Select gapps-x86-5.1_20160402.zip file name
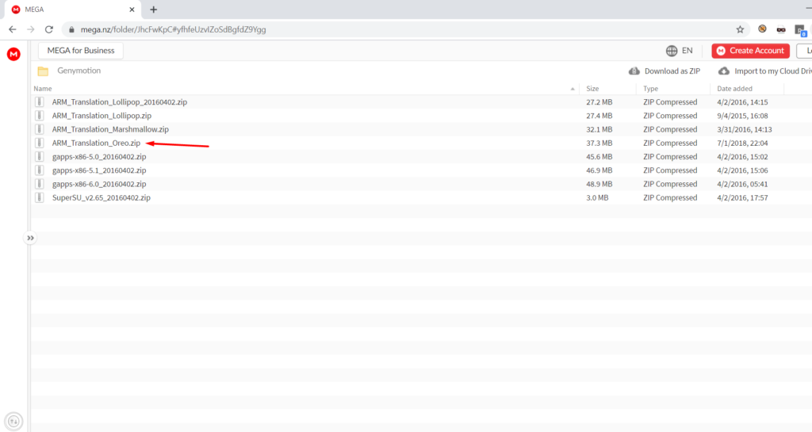The image size is (812, 432). click(99, 170)
